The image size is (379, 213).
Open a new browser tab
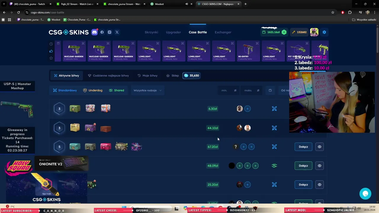245,4
